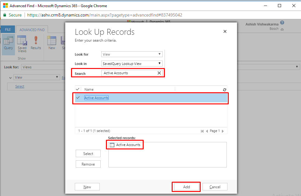Click the New ribbon button
This screenshot has height=196, width=301.
52,43
